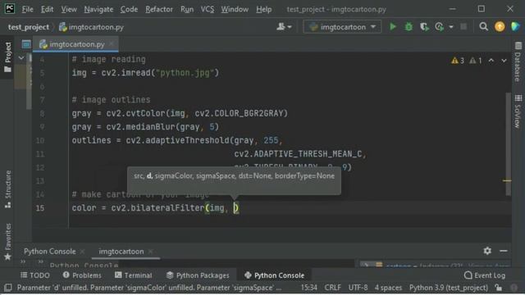Toggle the SciView tool window
This screenshot has height=295, width=525.
pyautogui.click(x=518, y=111)
